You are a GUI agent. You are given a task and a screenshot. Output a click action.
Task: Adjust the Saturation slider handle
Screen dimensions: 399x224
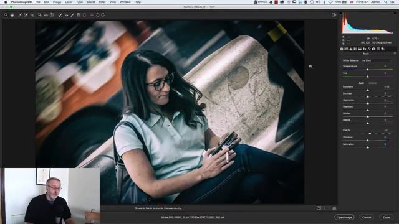click(x=367, y=147)
